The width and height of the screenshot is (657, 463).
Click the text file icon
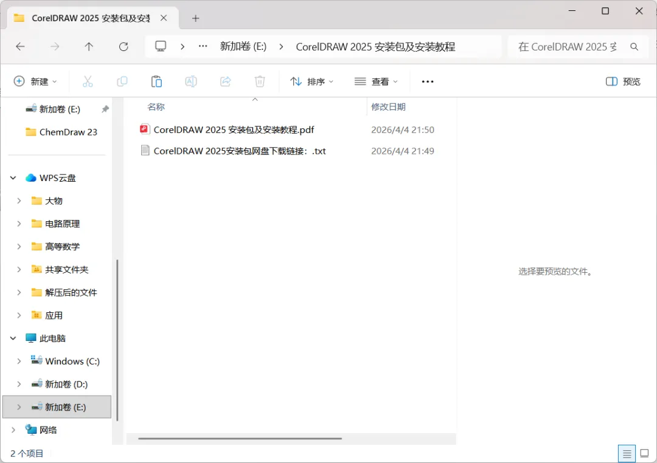tap(145, 150)
